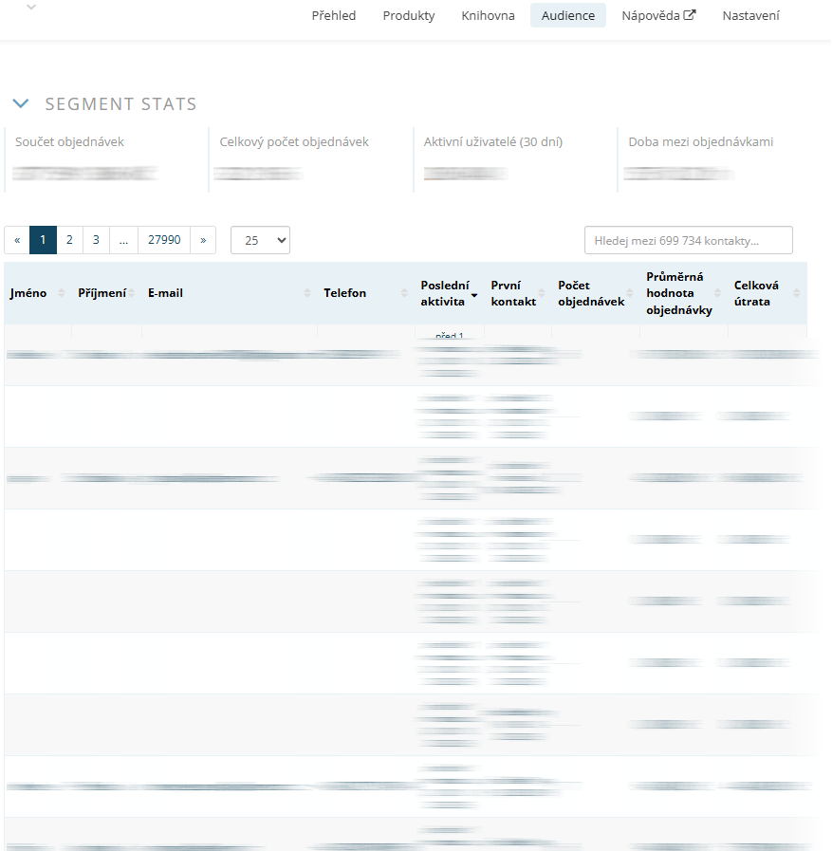Click the E-mail column sort arrows

(x=307, y=293)
